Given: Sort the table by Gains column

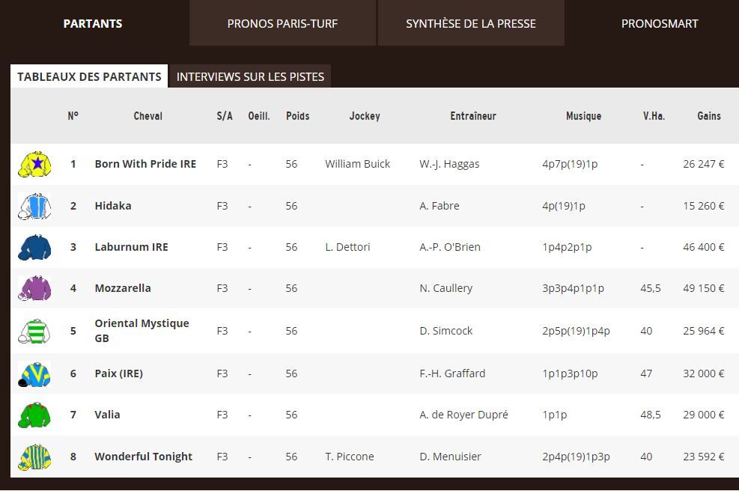Looking at the screenshot, I should pyautogui.click(x=708, y=116).
